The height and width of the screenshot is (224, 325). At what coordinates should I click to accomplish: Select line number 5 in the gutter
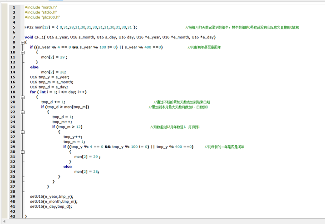tap(14, 27)
